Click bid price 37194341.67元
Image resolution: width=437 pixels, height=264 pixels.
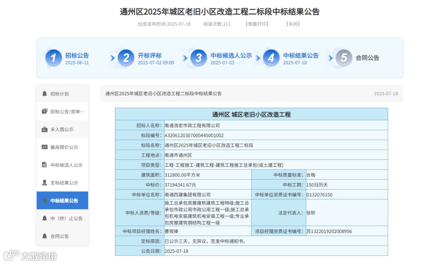point(180,185)
